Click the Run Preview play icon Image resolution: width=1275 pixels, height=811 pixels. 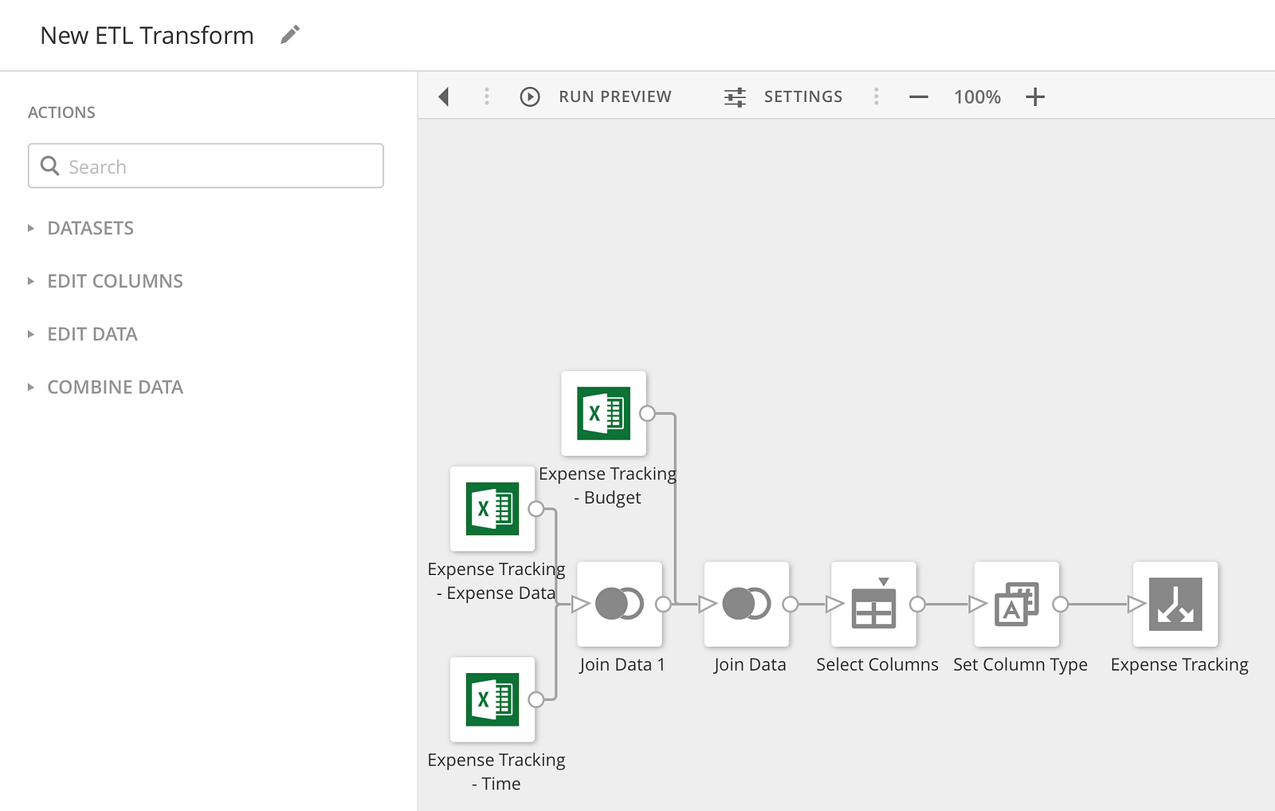point(530,96)
